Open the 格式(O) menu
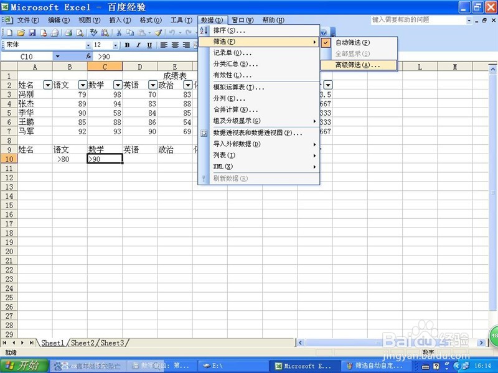Viewport: 498px width, 373px height. (x=151, y=20)
